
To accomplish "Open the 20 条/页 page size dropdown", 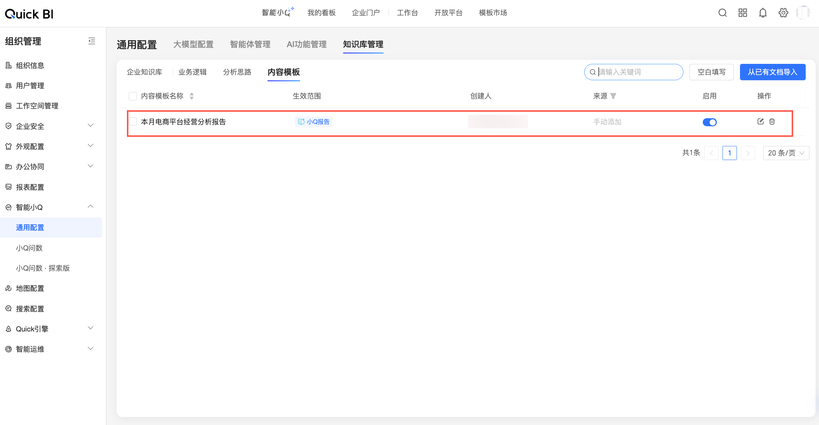I will 786,153.
